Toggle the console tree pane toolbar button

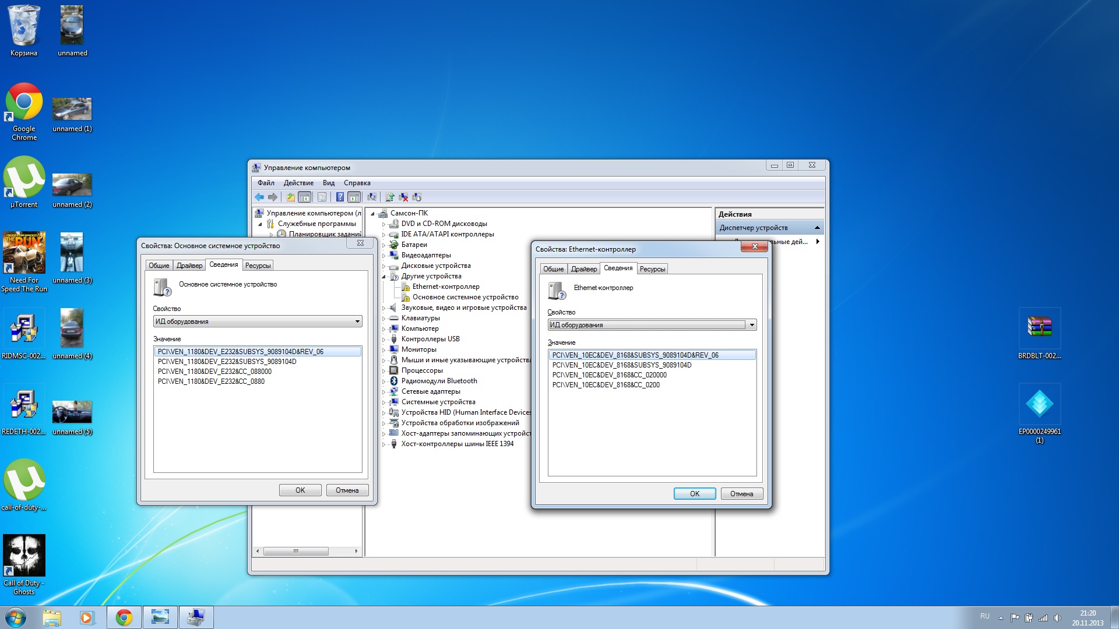pos(304,197)
